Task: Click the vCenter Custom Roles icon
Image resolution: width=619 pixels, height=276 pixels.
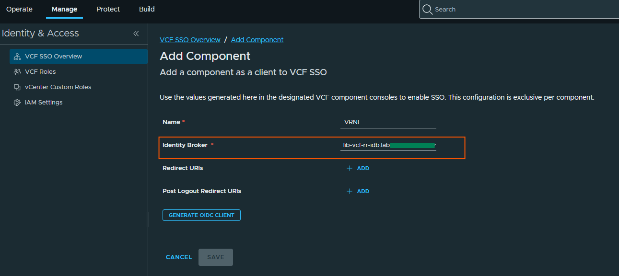Action: pyautogui.click(x=17, y=87)
